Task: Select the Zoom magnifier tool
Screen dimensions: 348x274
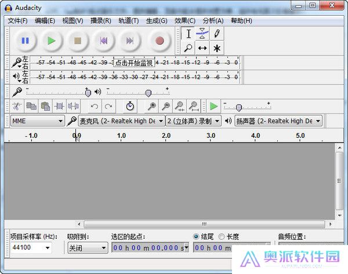Action: click(x=188, y=48)
